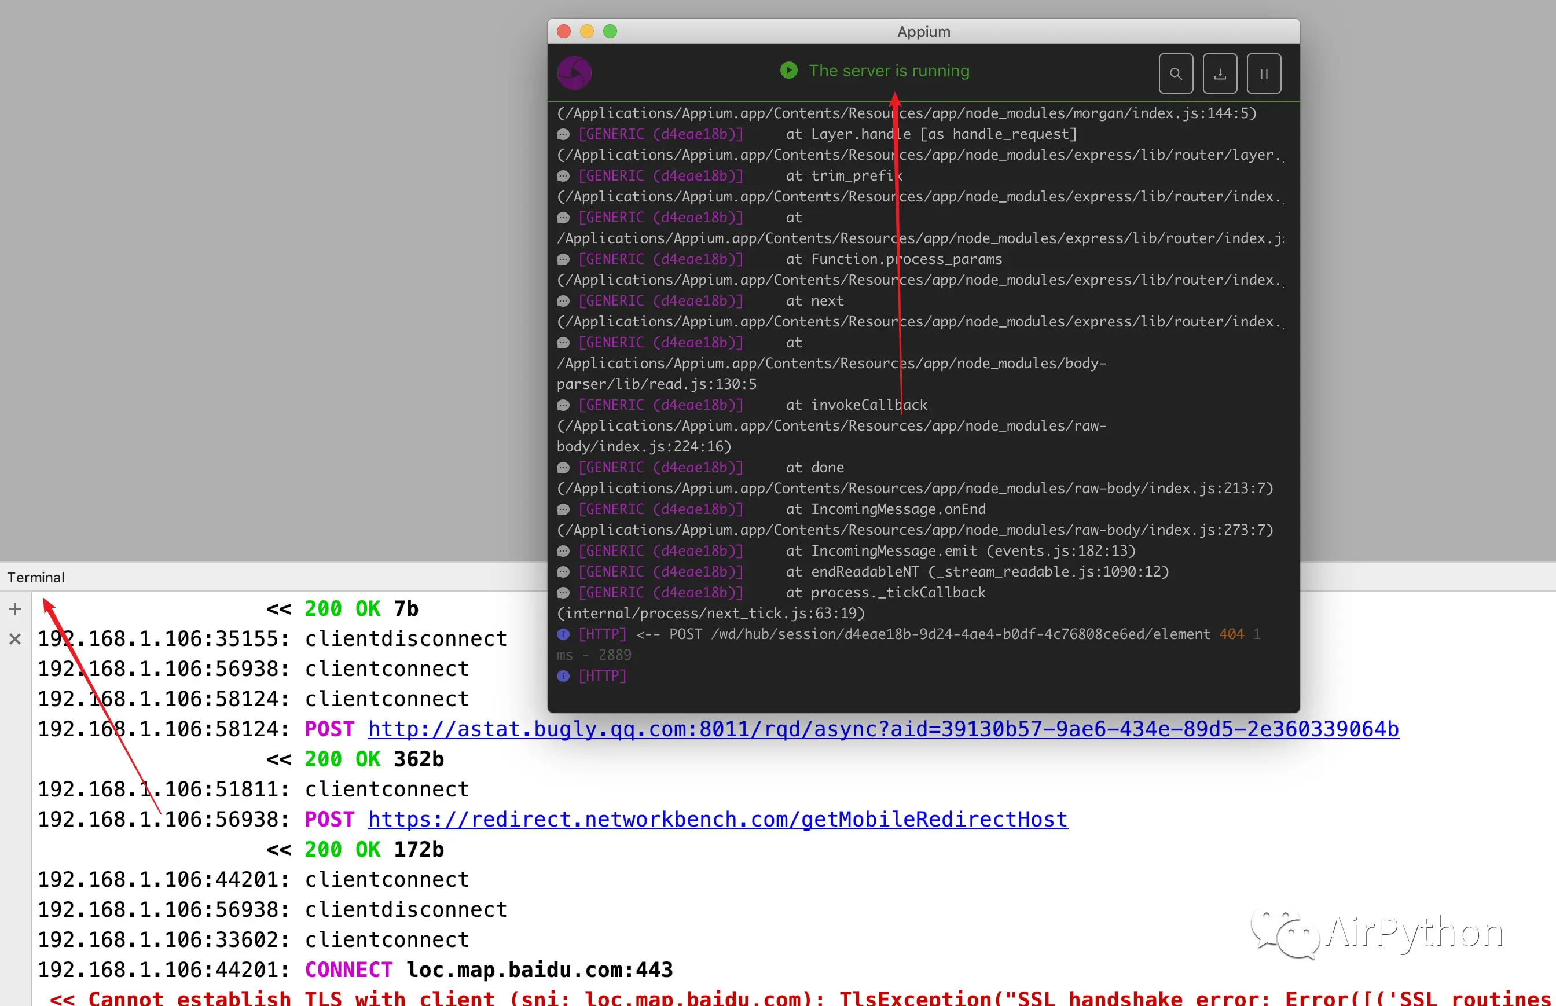The image size is (1556, 1006).
Task: Click the blue HTTP info icon on last log line
Action: pyautogui.click(x=563, y=676)
